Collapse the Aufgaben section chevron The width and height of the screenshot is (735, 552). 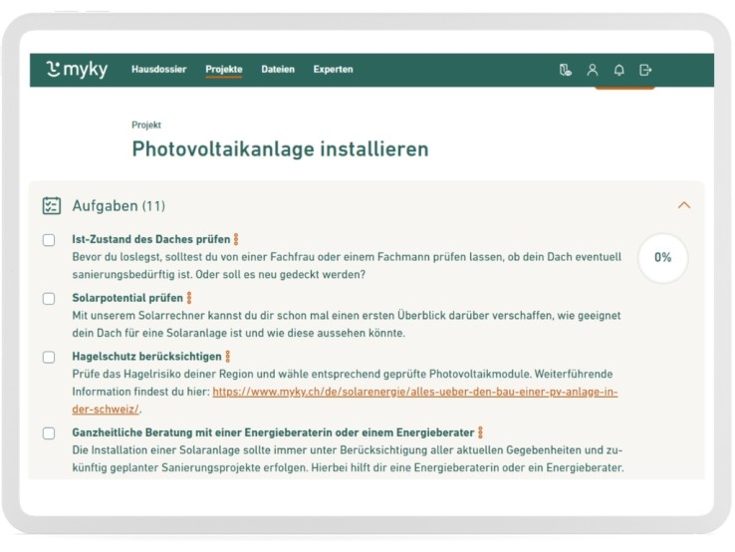pyautogui.click(x=683, y=205)
